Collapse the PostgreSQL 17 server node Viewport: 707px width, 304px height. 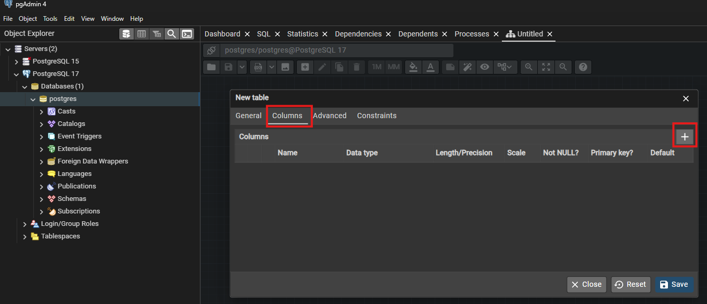(x=17, y=74)
